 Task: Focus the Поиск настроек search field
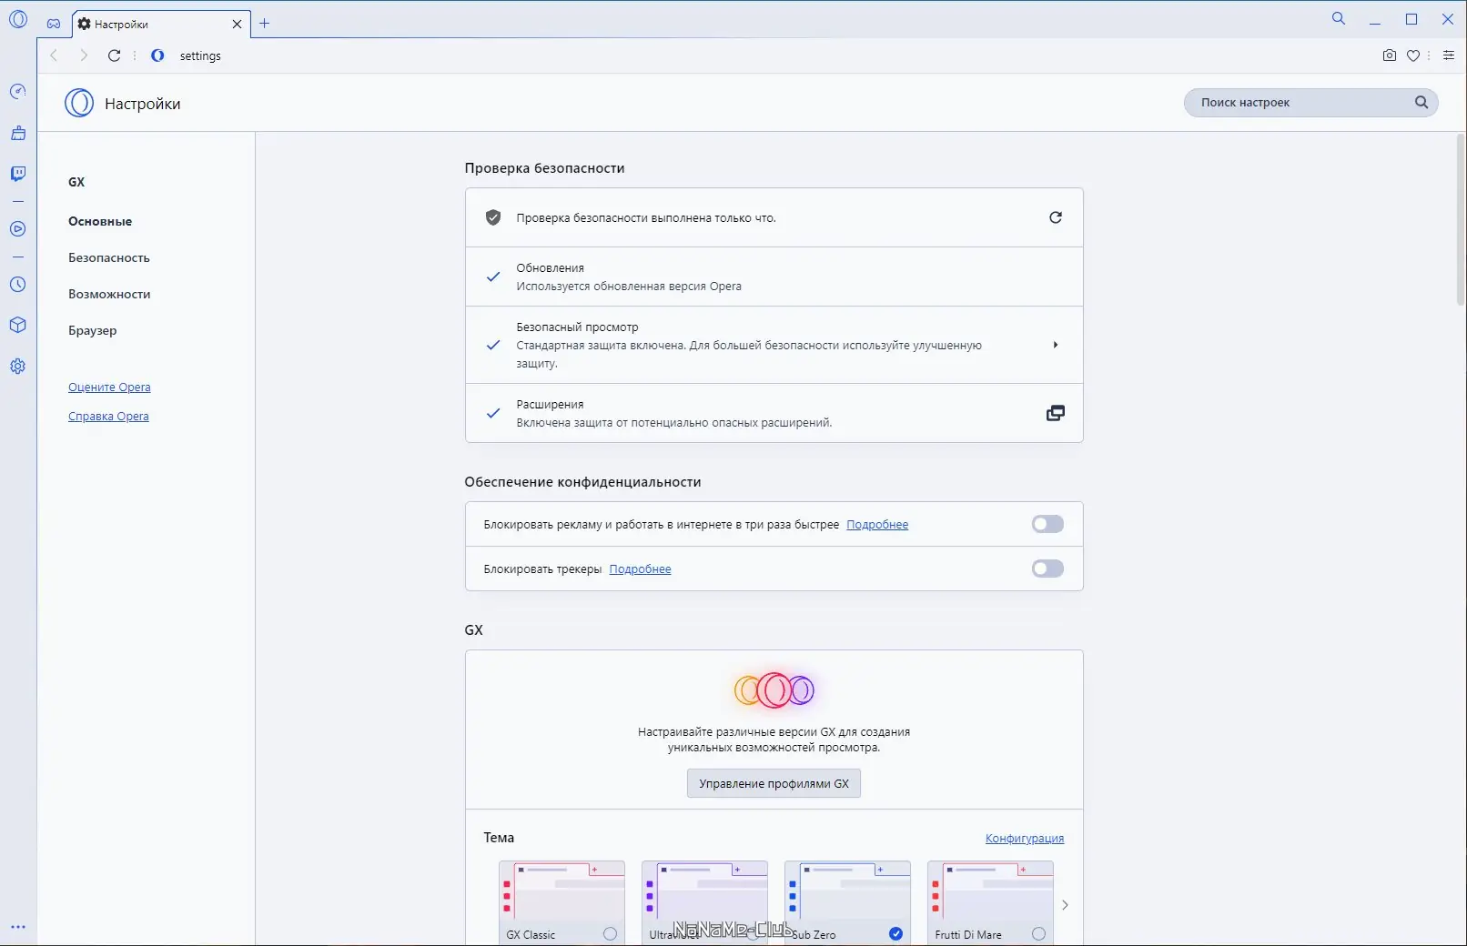[x=1310, y=103]
